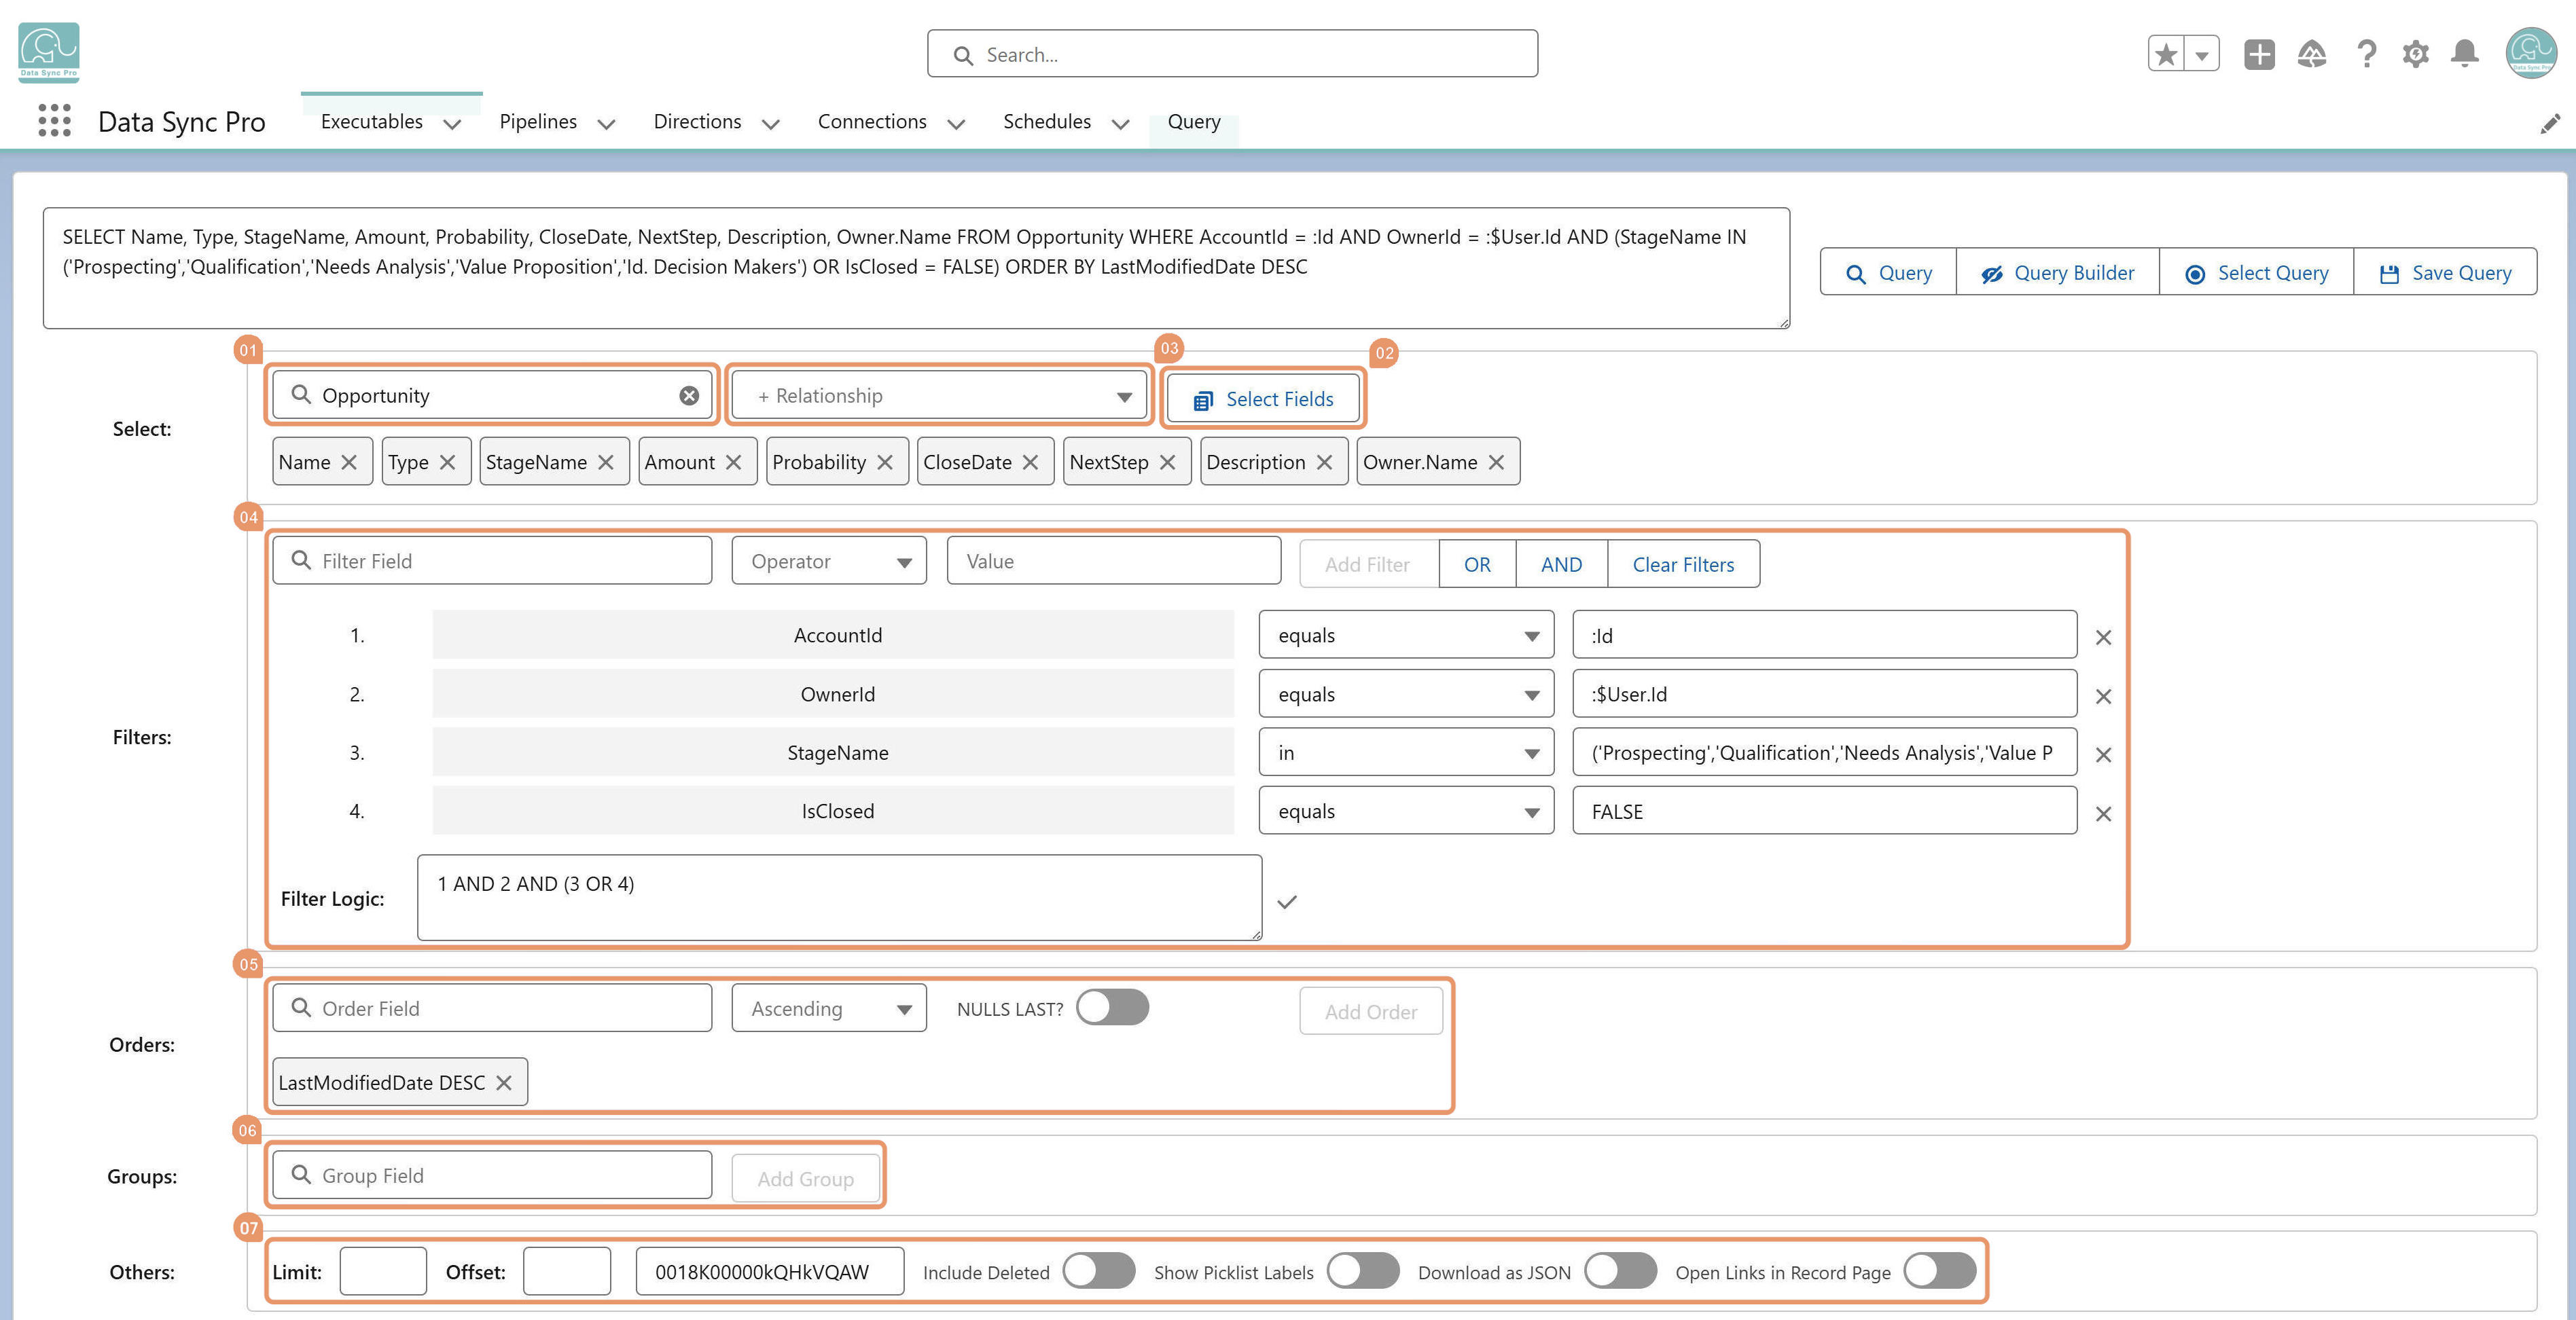Remove the StageName field pill
Viewport: 2576px width, 1320px height.
coord(606,462)
